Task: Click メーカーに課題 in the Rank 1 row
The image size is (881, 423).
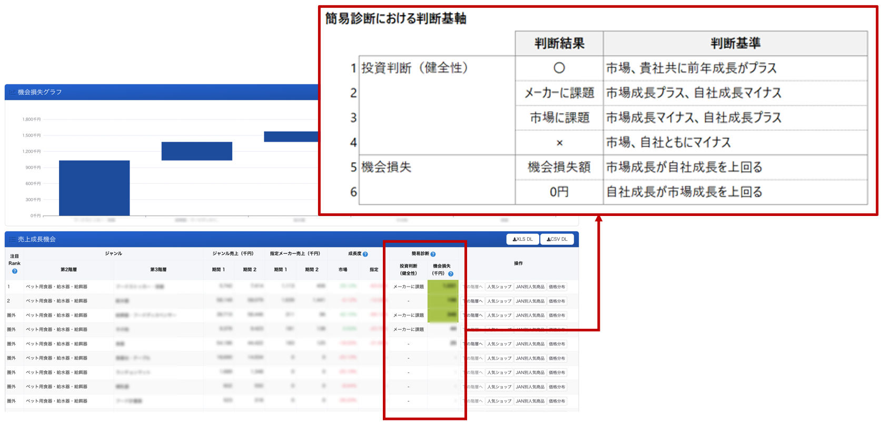Action: click(408, 287)
